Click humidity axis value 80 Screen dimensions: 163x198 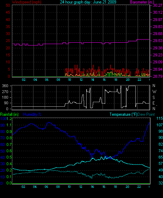coord(3,132)
